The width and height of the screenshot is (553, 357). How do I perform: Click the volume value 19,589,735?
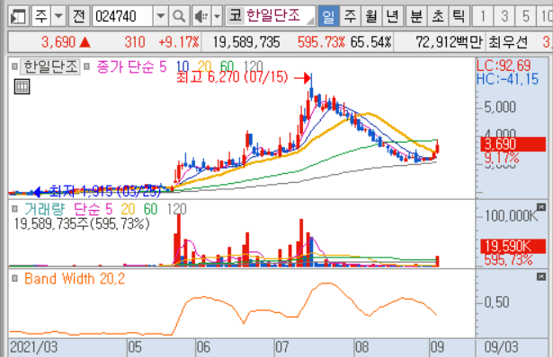point(246,42)
